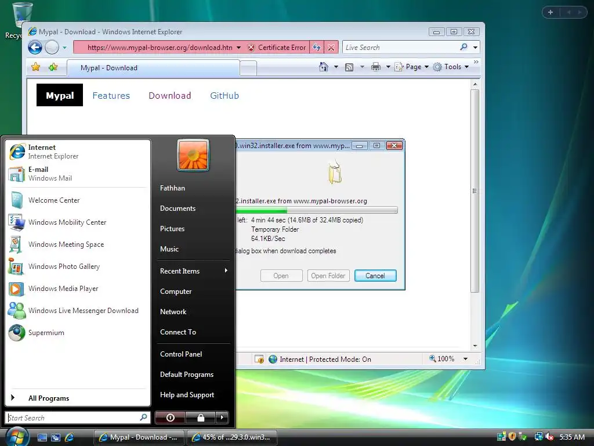The width and height of the screenshot is (594, 446).
Task: Launch Windows Media Player
Action: [x=77, y=289]
